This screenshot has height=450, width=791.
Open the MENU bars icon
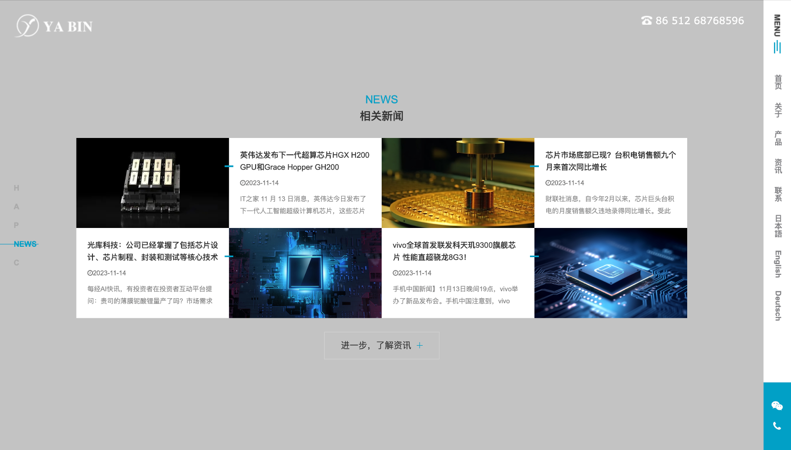(777, 47)
